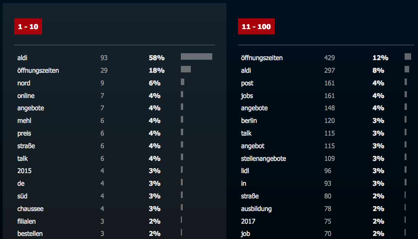Select "talk" in the 11 - 100 list

click(x=246, y=133)
